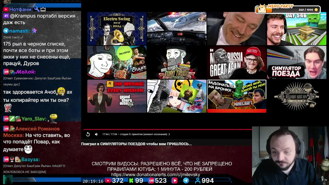
Task: Click the crown badge next to Нотфани
Action: (x=43, y=10)
